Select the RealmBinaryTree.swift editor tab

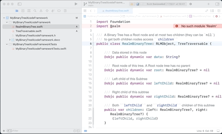pyautogui.click(x=115, y=11)
